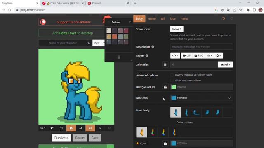Open the stand animation dropdown
The width and height of the screenshot is (264, 148).
tap(225, 65)
